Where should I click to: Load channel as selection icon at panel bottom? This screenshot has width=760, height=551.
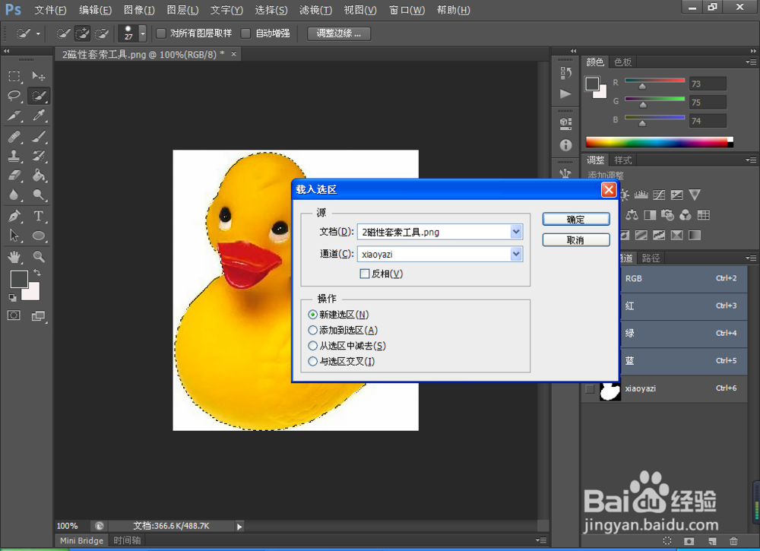pyautogui.click(x=667, y=540)
